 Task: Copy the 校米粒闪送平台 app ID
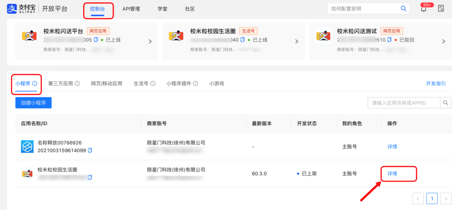(x=96, y=40)
